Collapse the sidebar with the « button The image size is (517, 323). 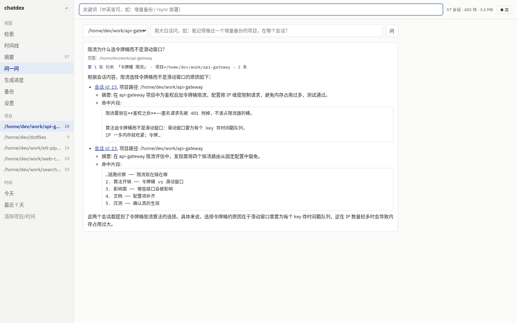(x=66, y=8)
